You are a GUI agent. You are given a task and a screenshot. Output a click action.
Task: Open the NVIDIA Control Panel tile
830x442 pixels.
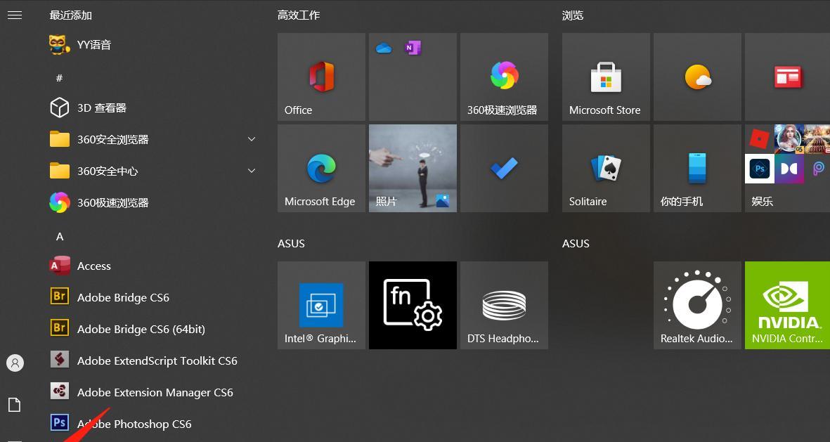tap(788, 305)
